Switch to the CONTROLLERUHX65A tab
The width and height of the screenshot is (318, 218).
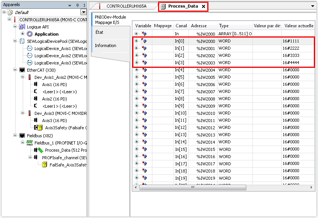(x=126, y=6)
